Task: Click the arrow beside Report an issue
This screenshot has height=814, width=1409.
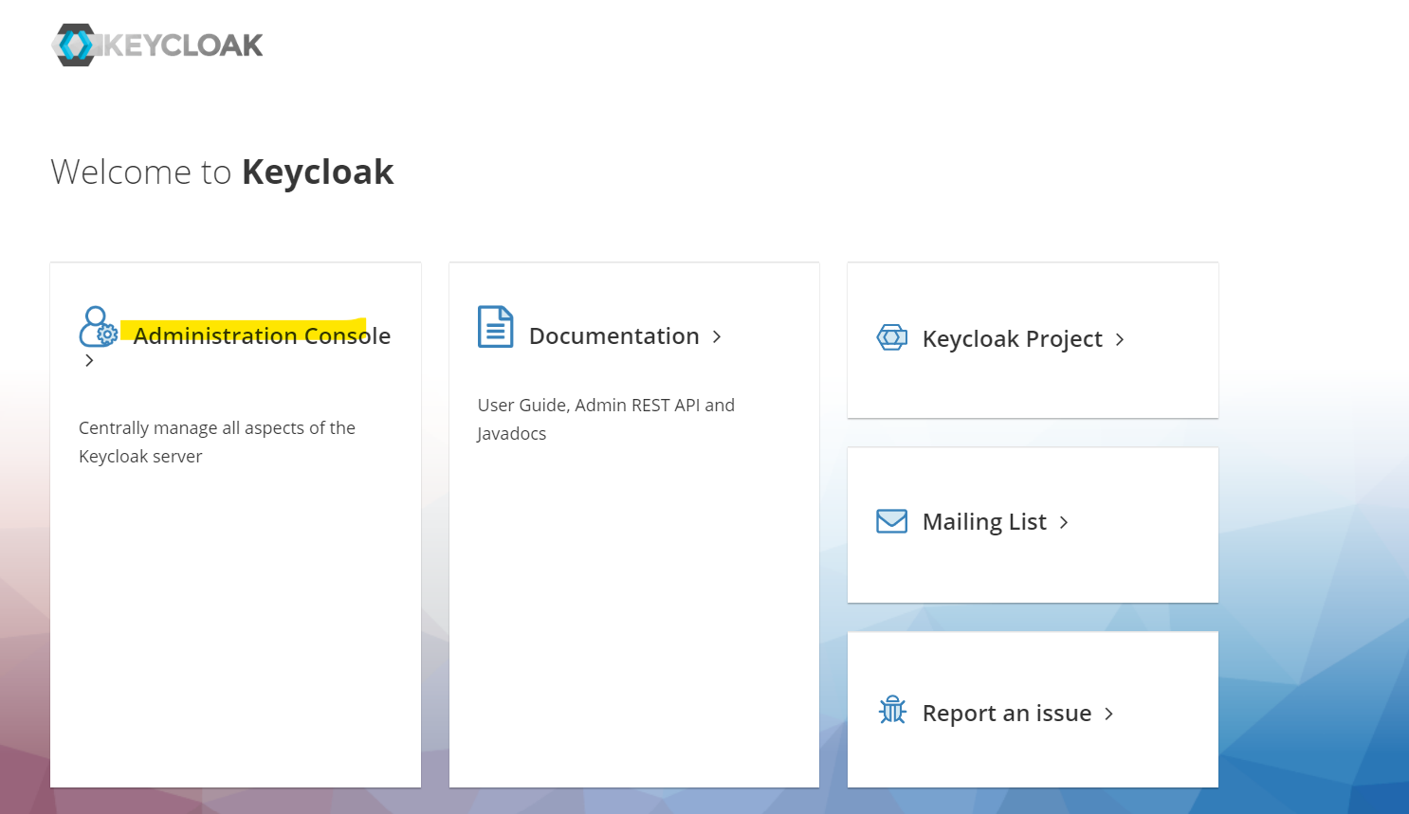Action: (x=1107, y=714)
